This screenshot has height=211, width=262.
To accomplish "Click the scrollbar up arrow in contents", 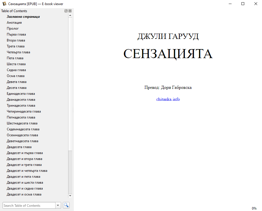I will [70, 16].
